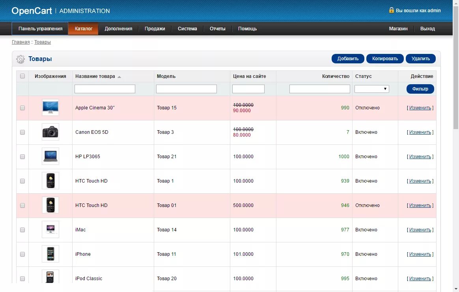Open Панель управления menu item

click(40, 29)
